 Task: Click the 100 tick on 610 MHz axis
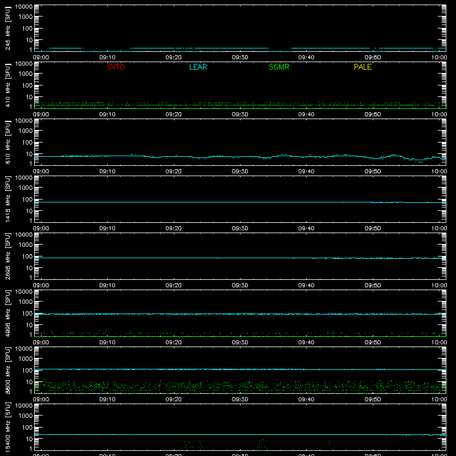click(x=27, y=142)
